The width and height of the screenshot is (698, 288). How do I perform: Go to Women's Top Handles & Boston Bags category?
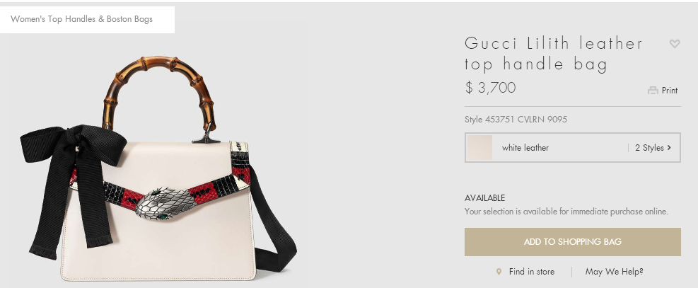point(82,19)
